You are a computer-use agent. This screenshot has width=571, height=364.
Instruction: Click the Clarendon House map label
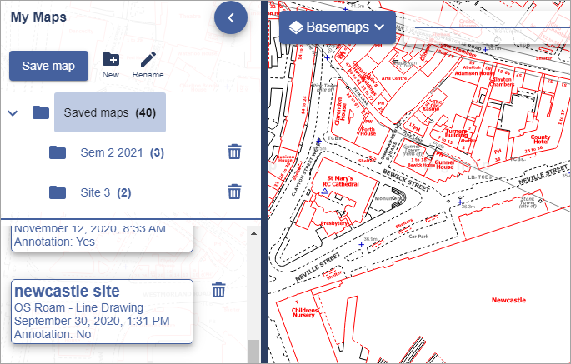[x=341, y=111]
